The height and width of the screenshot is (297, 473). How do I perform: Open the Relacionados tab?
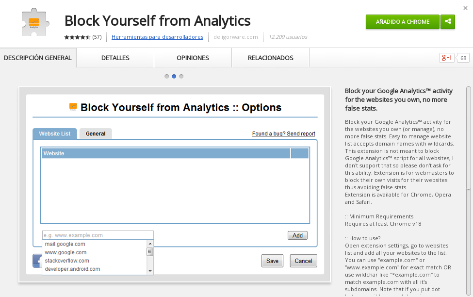pos(271,58)
